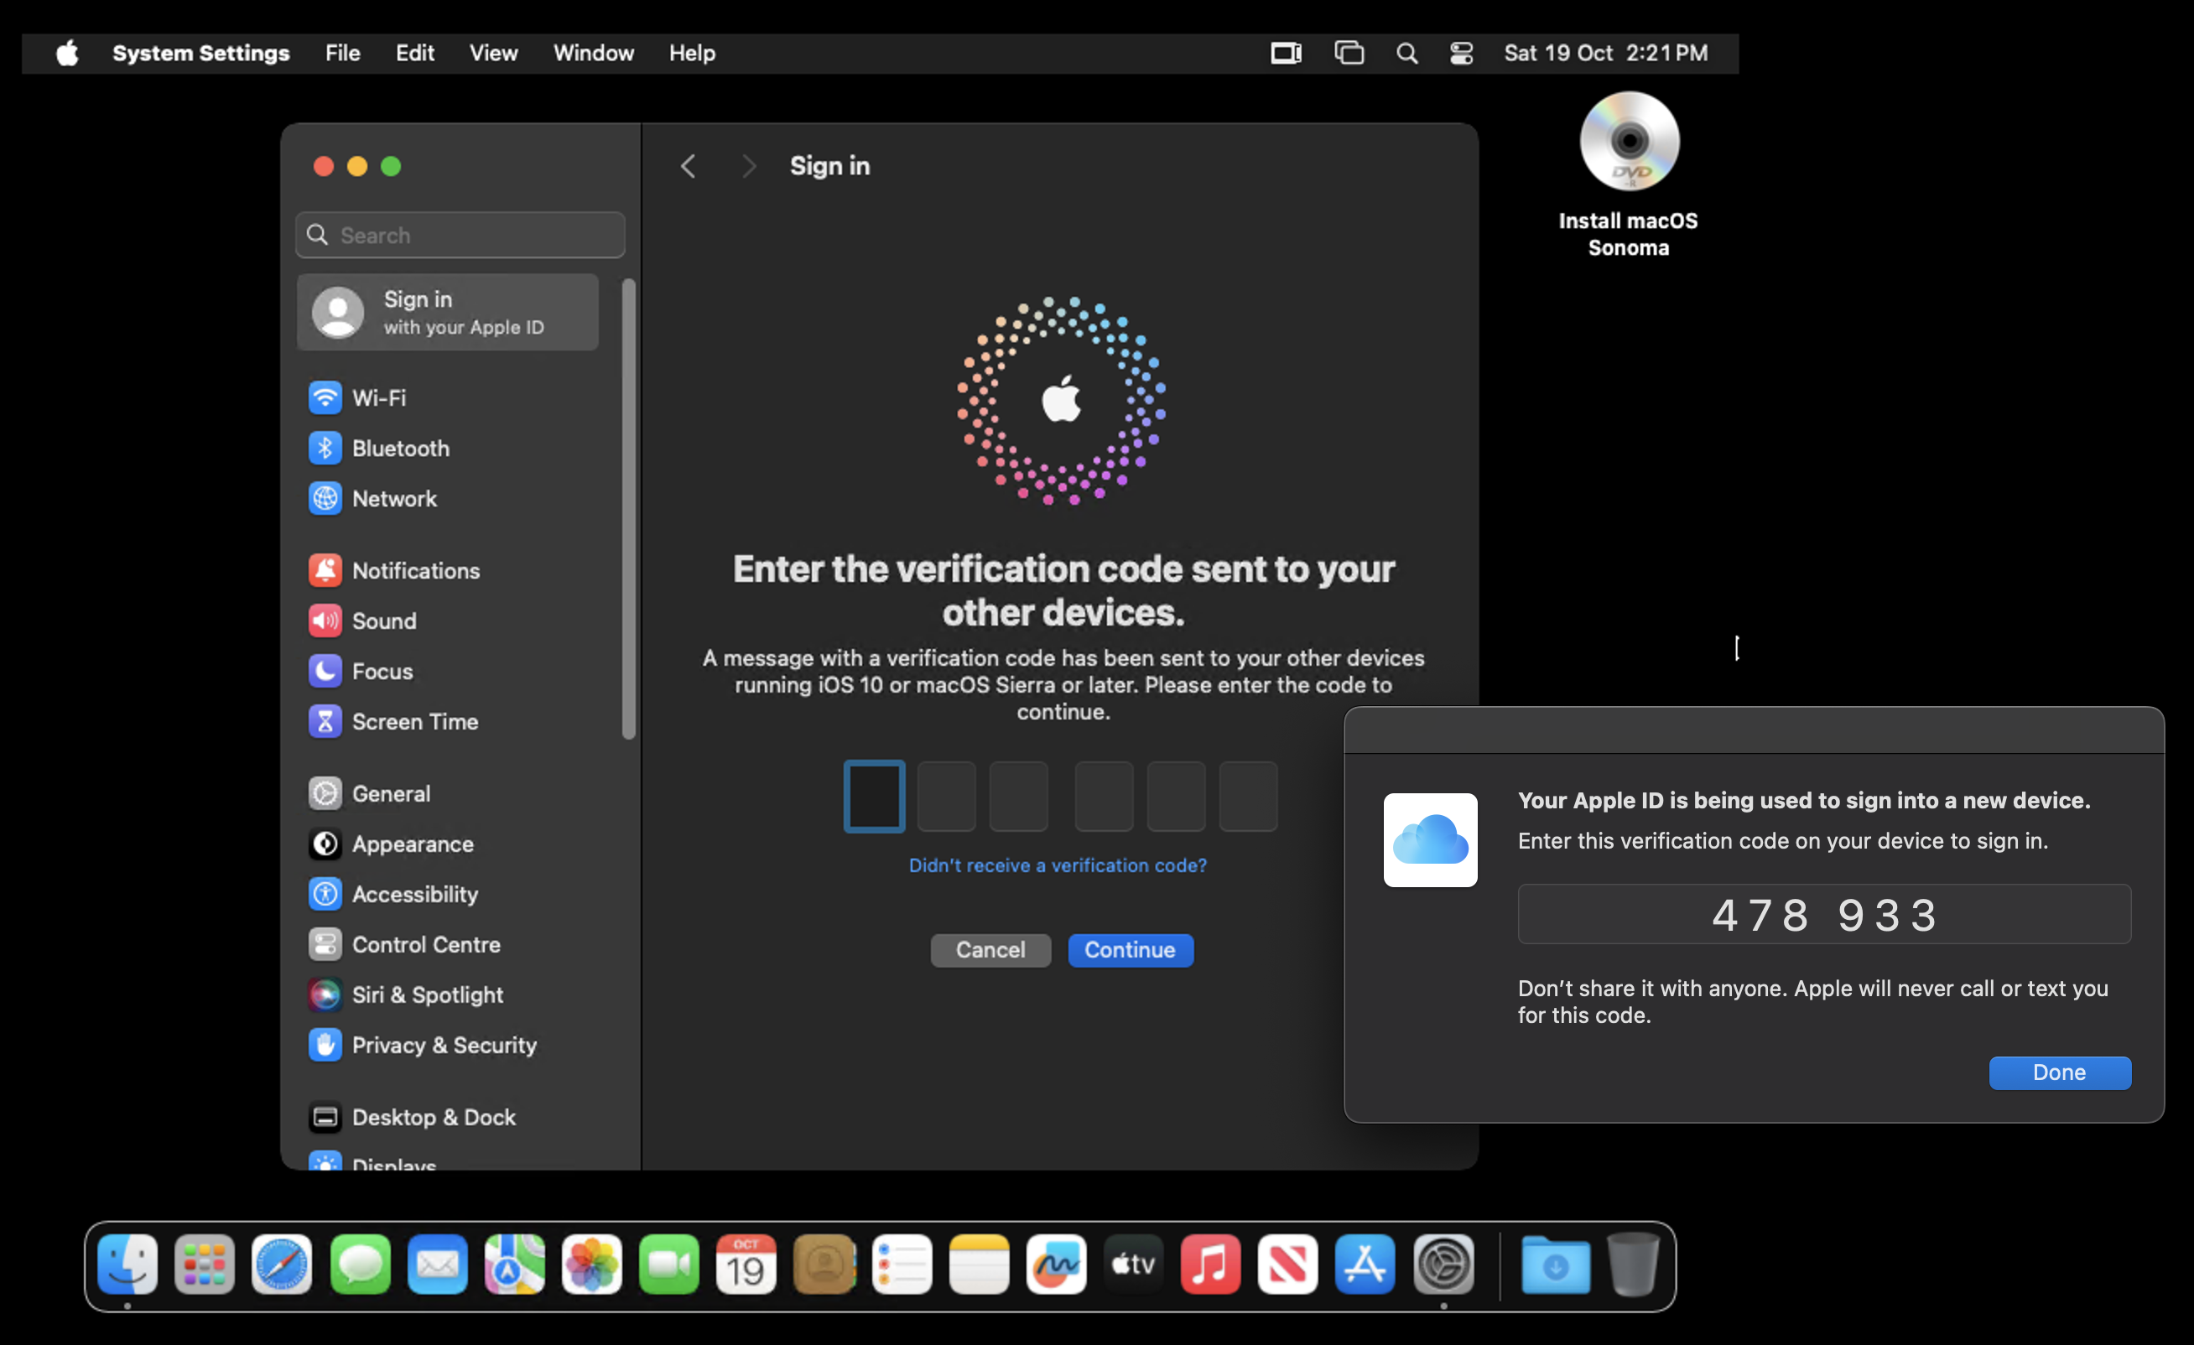Image resolution: width=2194 pixels, height=1345 pixels.
Task: Open Network settings
Action: coord(394,498)
